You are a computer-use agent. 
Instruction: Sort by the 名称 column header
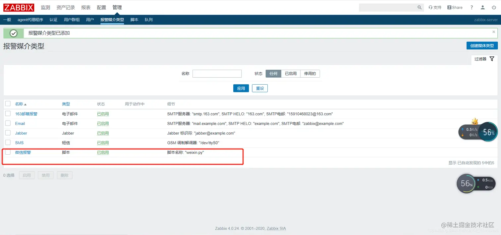tap(21, 104)
